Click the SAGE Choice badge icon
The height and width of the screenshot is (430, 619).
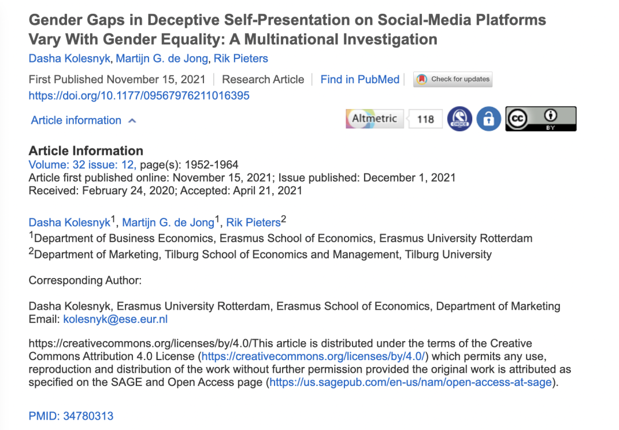[460, 119]
